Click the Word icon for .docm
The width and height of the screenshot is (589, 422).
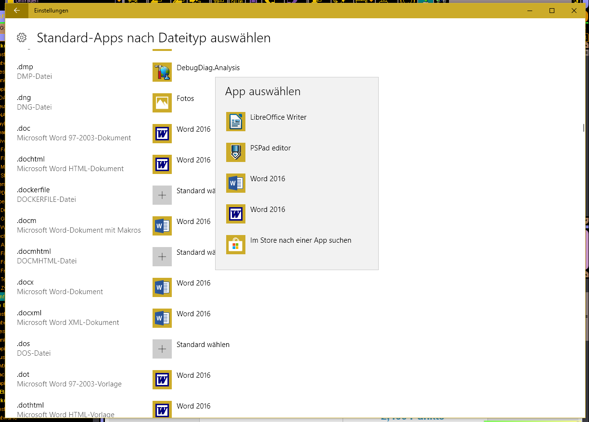click(x=162, y=225)
